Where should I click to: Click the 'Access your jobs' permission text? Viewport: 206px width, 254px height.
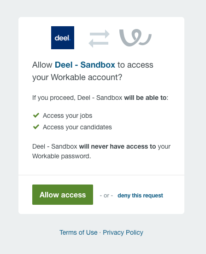pos(67,115)
